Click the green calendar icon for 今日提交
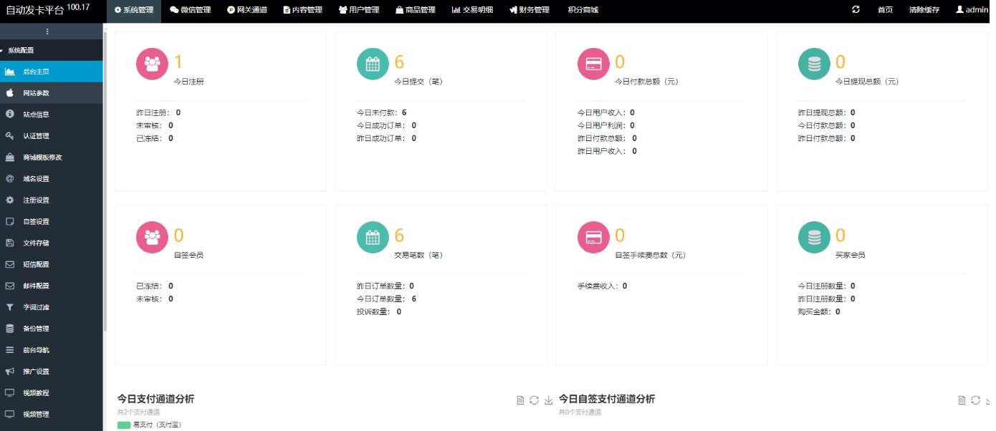996x431 pixels. coord(373,64)
